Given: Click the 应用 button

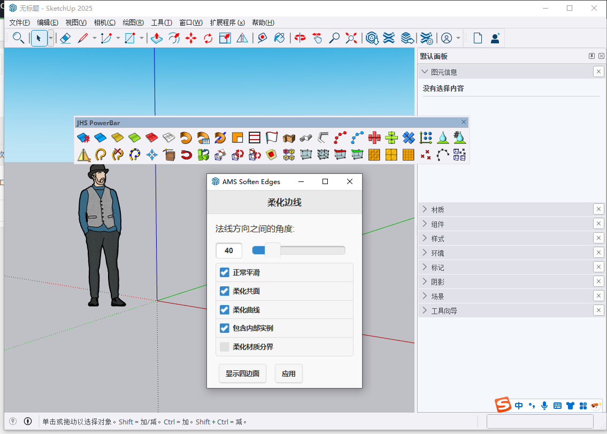Looking at the screenshot, I should 288,374.
